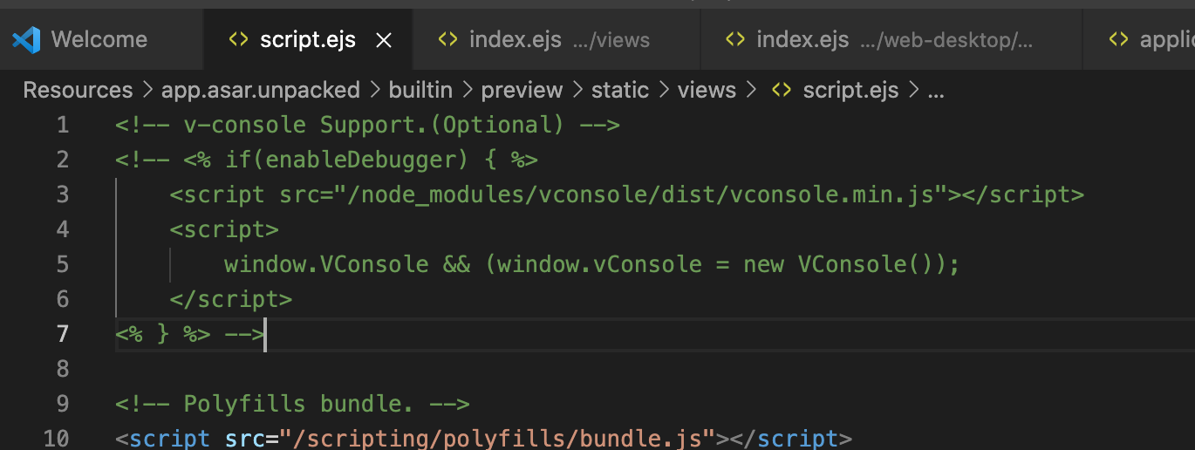
Task: Click the closing </script> tag on line 6
Action: pyautogui.click(x=231, y=299)
